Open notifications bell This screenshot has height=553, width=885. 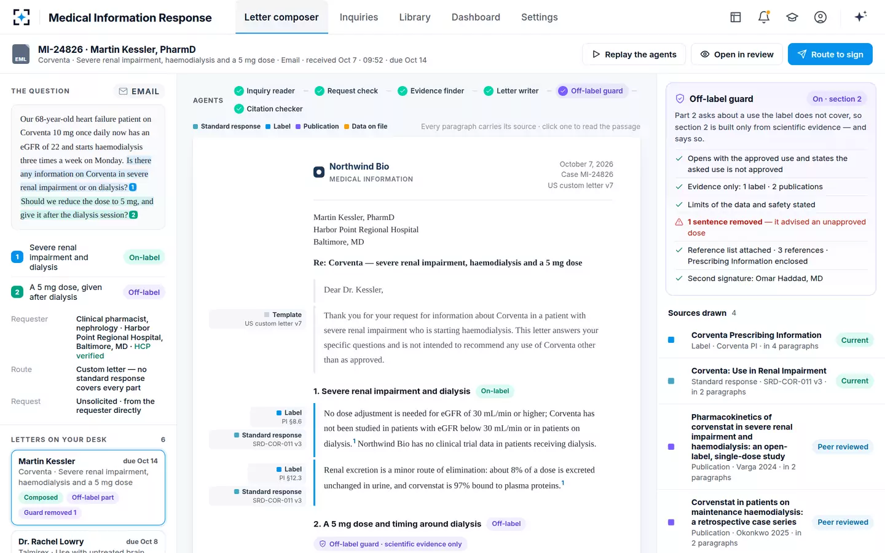(x=764, y=17)
